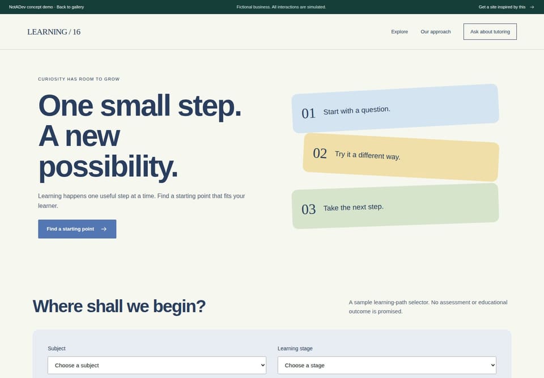Screen dimensions: 544x378
Task: Click the 'Where shall we begin?' heading
Action: [119, 306]
